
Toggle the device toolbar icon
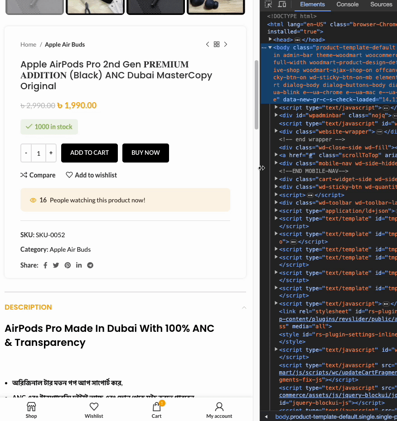282,4
